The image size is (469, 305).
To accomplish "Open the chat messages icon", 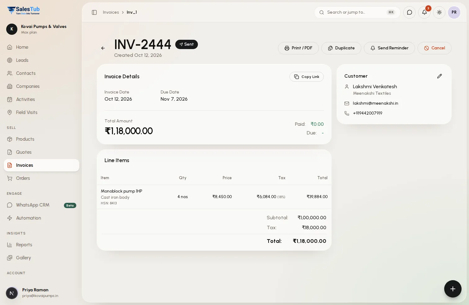I will coord(409,12).
